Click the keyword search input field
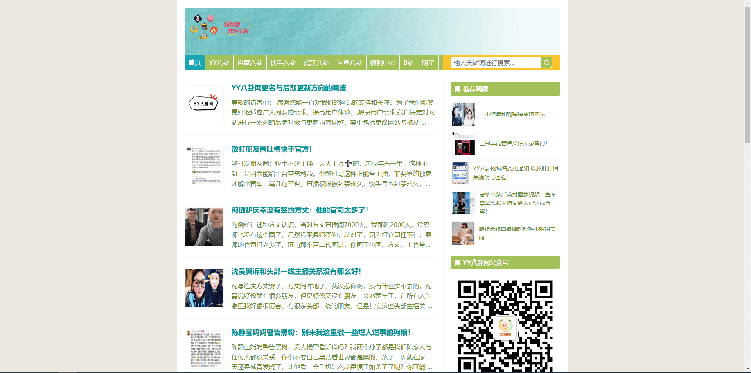 [x=495, y=62]
